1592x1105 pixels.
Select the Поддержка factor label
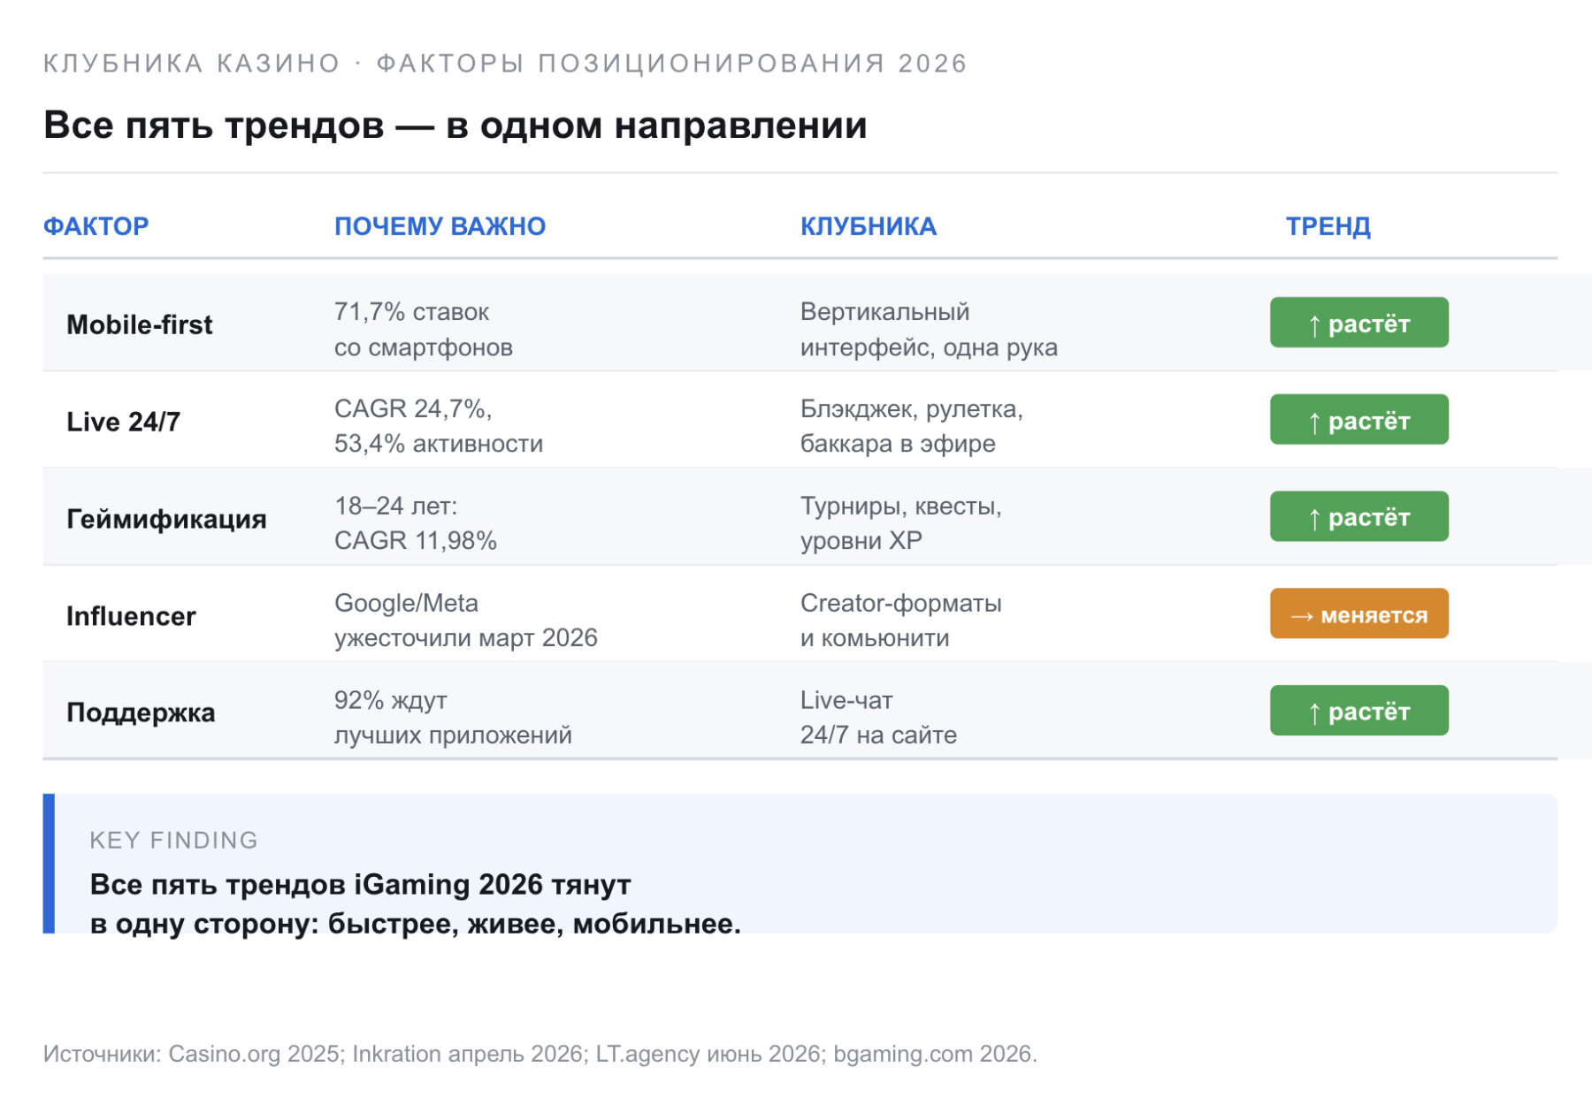pyautogui.click(x=141, y=713)
